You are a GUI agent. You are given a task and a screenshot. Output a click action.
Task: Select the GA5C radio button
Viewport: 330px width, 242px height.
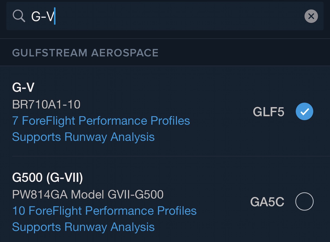(304, 202)
